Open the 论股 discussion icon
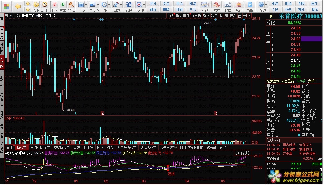This screenshot has height=185, width=324. click(129, 5)
